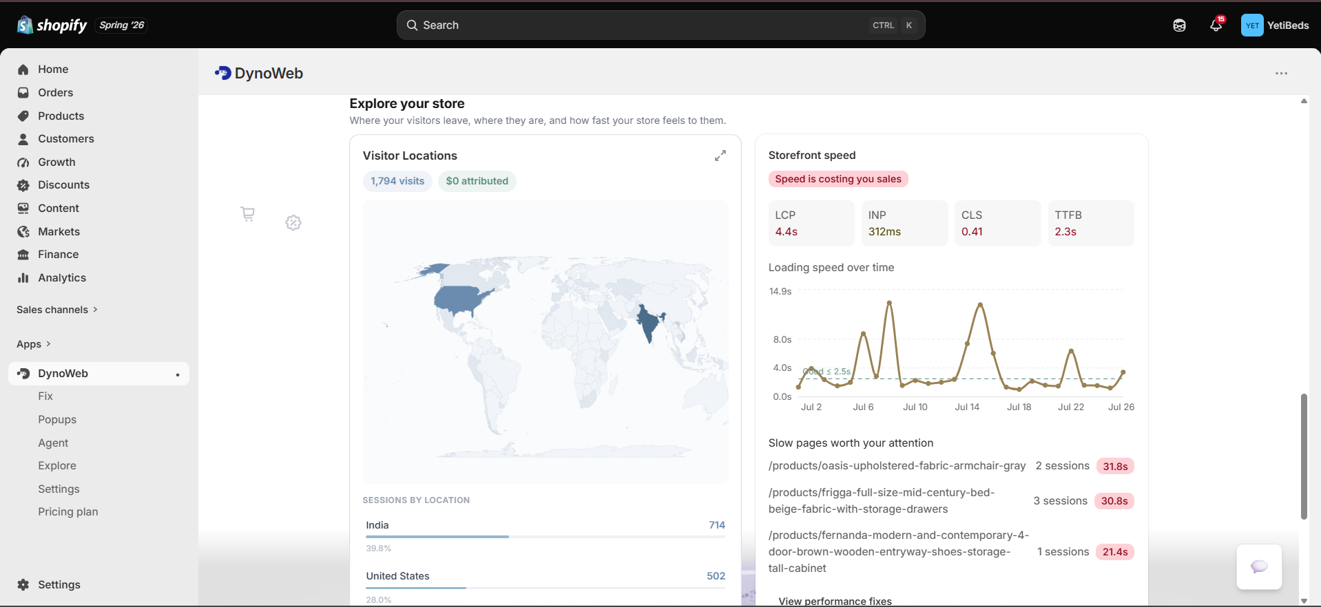Open the fernanda-modern entryway cabinet page link

click(x=899, y=552)
